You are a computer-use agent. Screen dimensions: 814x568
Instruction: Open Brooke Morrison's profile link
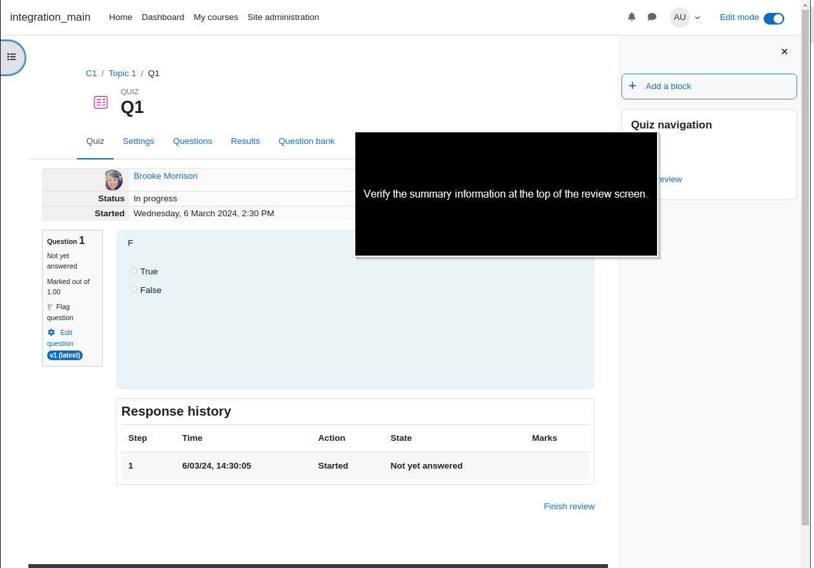[165, 176]
